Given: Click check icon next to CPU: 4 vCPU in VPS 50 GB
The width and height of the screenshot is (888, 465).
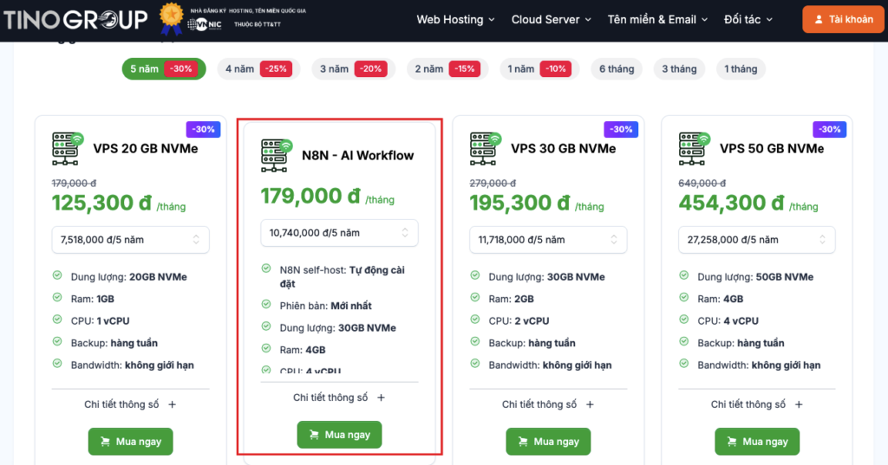Looking at the screenshot, I should click(684, 320).
